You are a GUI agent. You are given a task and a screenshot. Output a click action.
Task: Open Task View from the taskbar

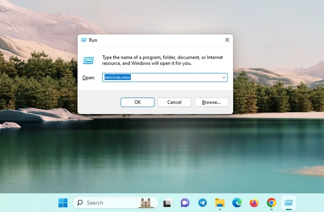coord(168,203)
